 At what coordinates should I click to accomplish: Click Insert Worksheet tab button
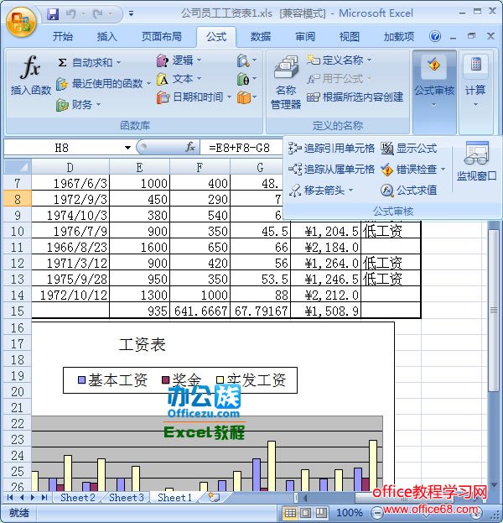tap(214, 497)
